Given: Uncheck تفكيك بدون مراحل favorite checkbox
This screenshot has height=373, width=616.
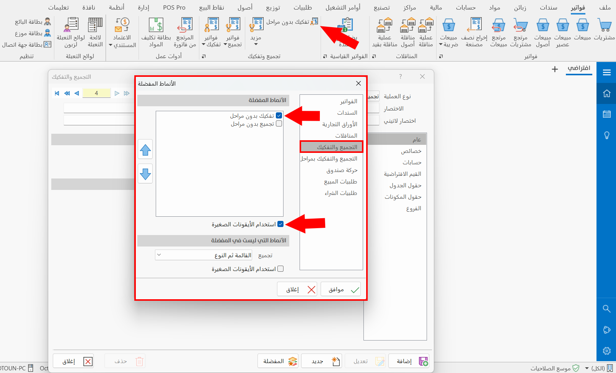Looking at the screenshot, I should [x=279, y=115].
